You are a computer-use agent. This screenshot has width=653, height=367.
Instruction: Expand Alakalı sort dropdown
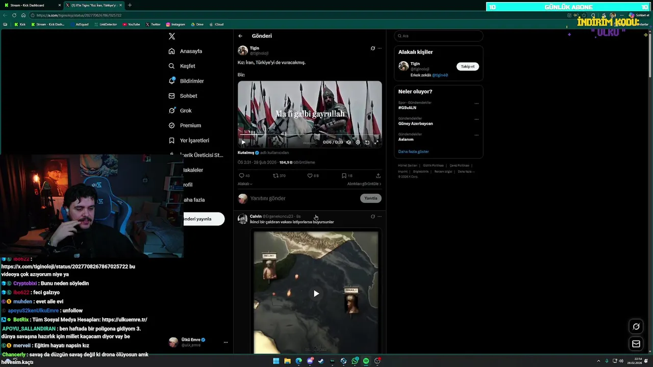[x=245, y=184]
